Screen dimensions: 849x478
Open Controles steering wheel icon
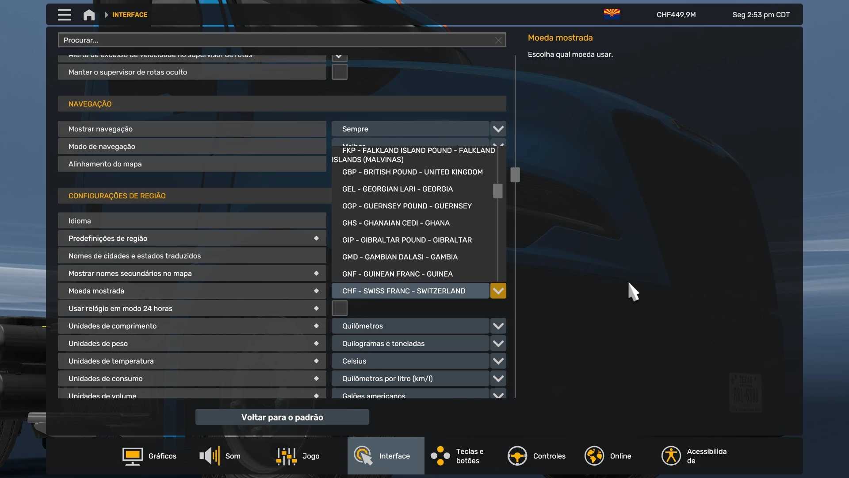pos(517,456)
